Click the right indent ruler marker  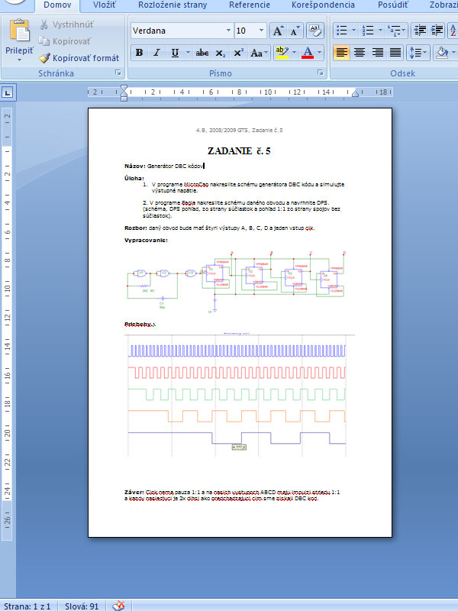(355, 93)
